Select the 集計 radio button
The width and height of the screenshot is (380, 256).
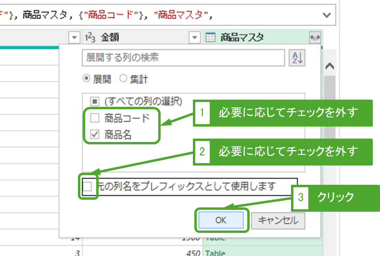click(x=123, y=78)
